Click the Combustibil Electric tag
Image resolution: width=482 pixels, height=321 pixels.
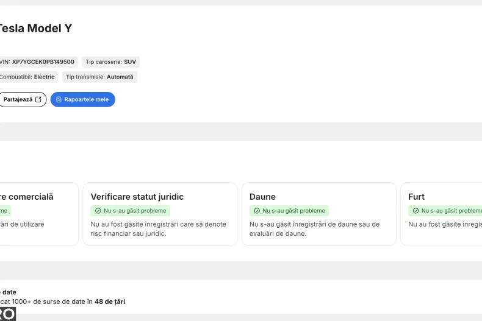point(28,77)
